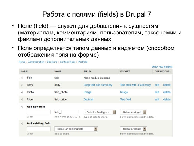Open the Structure breadcrumb link
Screen dimensions: 194x146
52,62
